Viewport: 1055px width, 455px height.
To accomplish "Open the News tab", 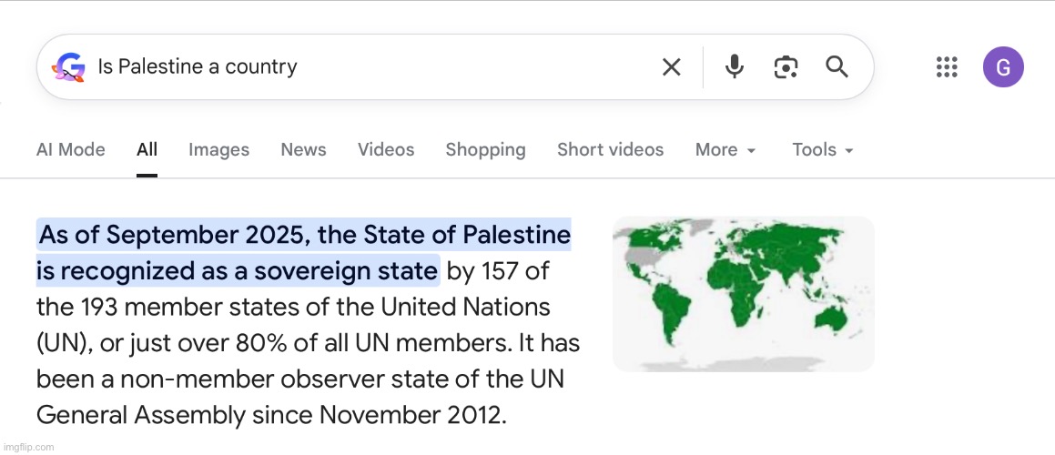I will (x=303, y=150).
